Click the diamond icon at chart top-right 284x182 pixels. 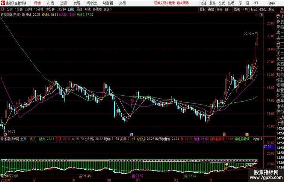(257, 15)
